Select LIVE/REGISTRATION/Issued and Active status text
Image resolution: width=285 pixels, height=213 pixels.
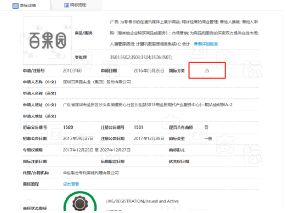click(142, 201)
